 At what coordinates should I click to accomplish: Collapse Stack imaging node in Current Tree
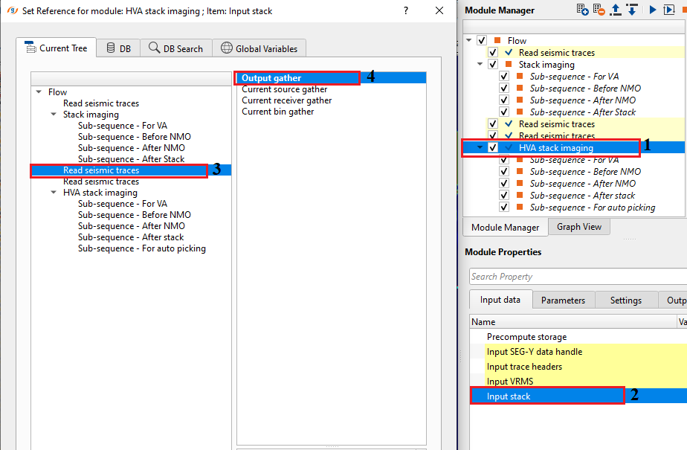coord(54,115)
